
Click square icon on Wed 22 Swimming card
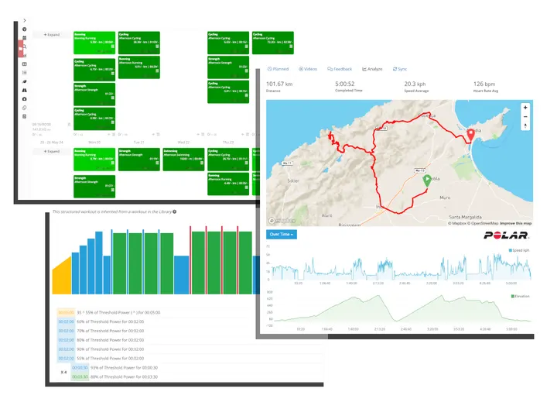coord(202,163)
